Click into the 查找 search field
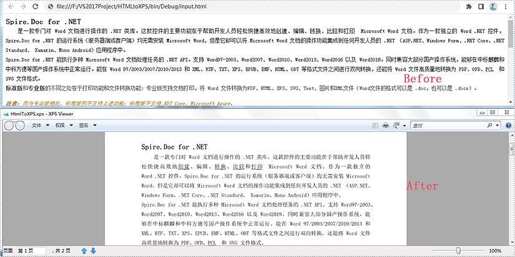The image size is (515, 257). 448,126
